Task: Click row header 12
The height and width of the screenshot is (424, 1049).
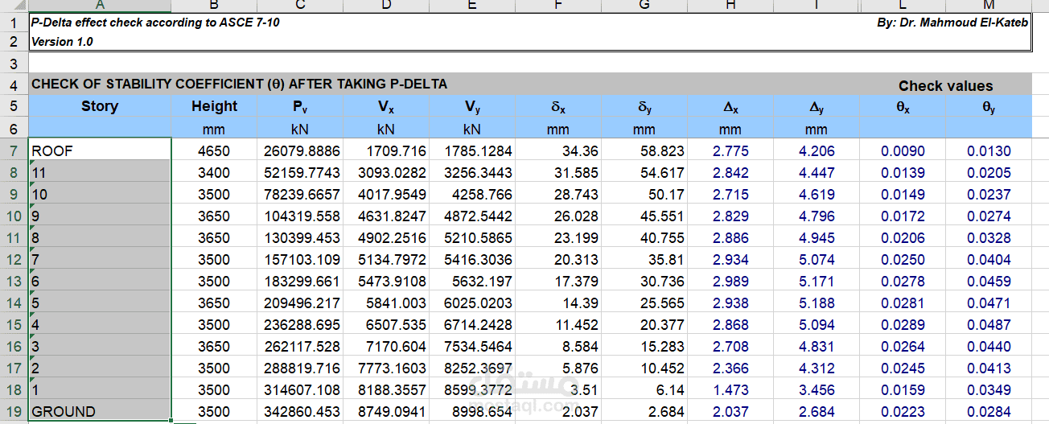Action: tap(14, 260)
